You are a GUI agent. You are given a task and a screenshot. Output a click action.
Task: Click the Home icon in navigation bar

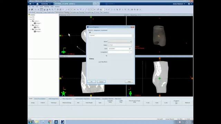[x=37, y=4]
